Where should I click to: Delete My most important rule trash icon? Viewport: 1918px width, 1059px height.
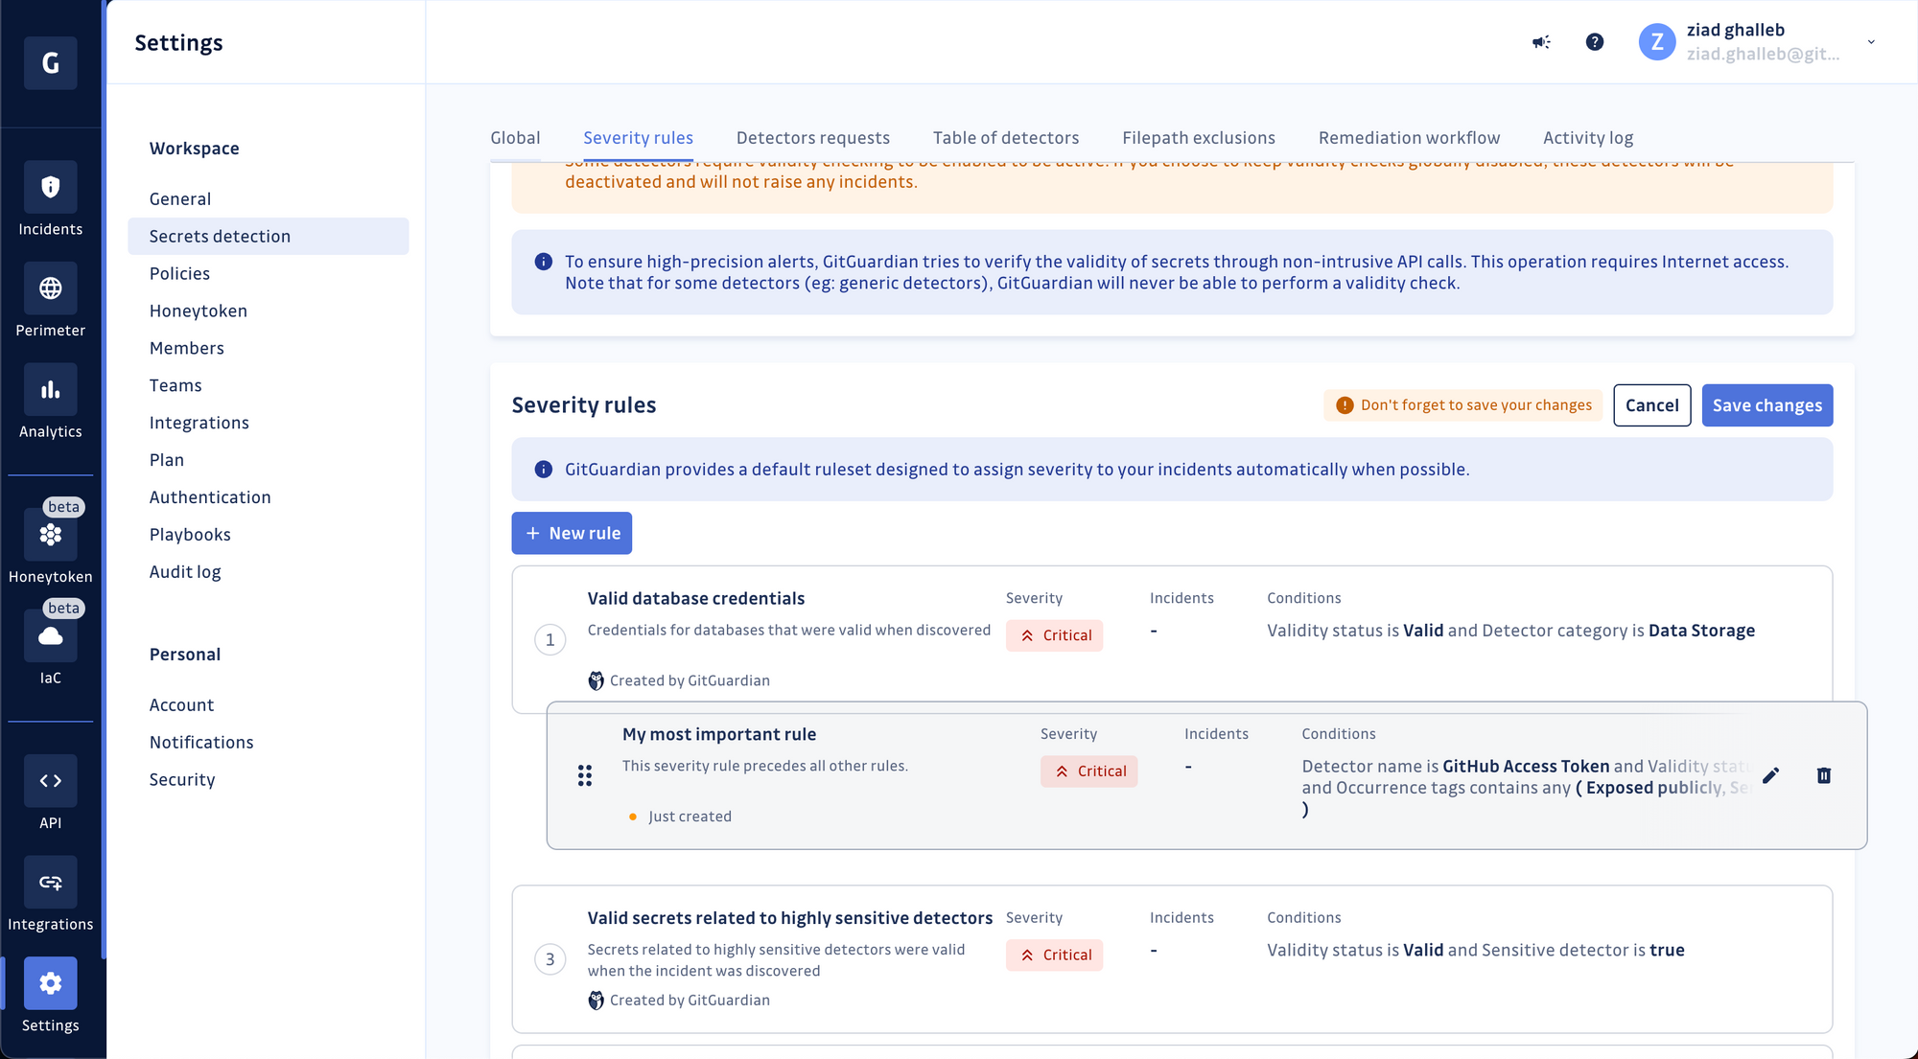point(1824,775)
